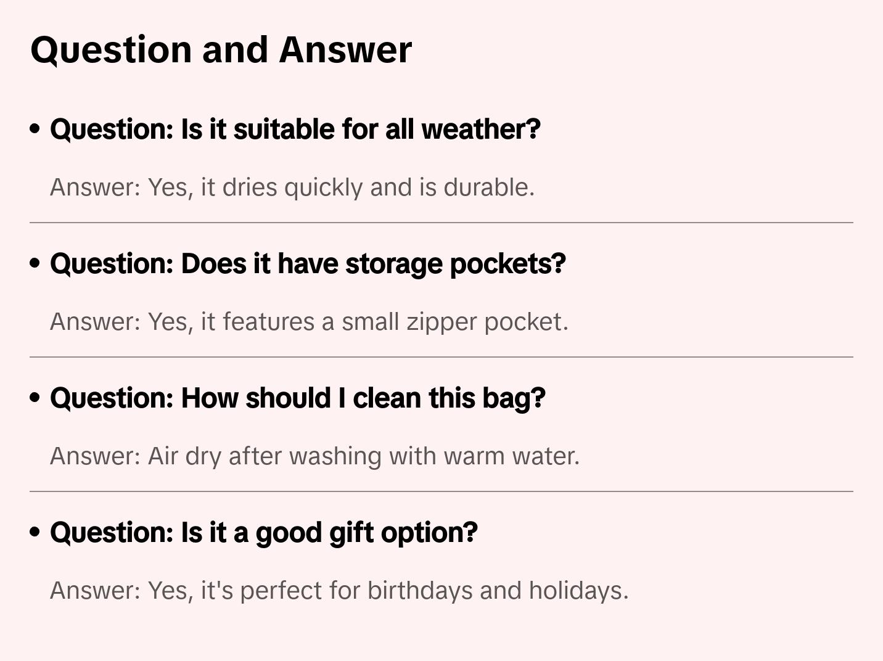Click the word 'pockets?' in second question
The image size is (883, 661).
[x=507, y=264]
